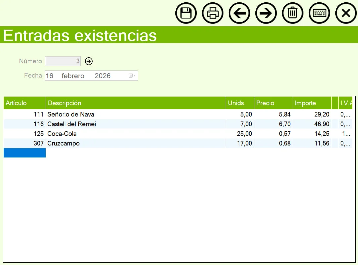Go to next entry with right arrow
The width and height of the screenshot is (358, 265).
pos(266,13)
